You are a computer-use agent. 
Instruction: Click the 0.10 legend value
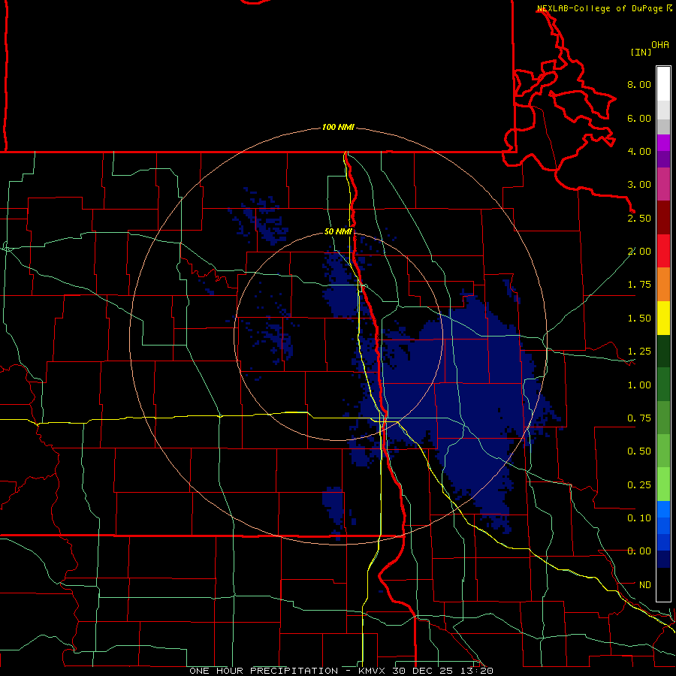[639, 518]
